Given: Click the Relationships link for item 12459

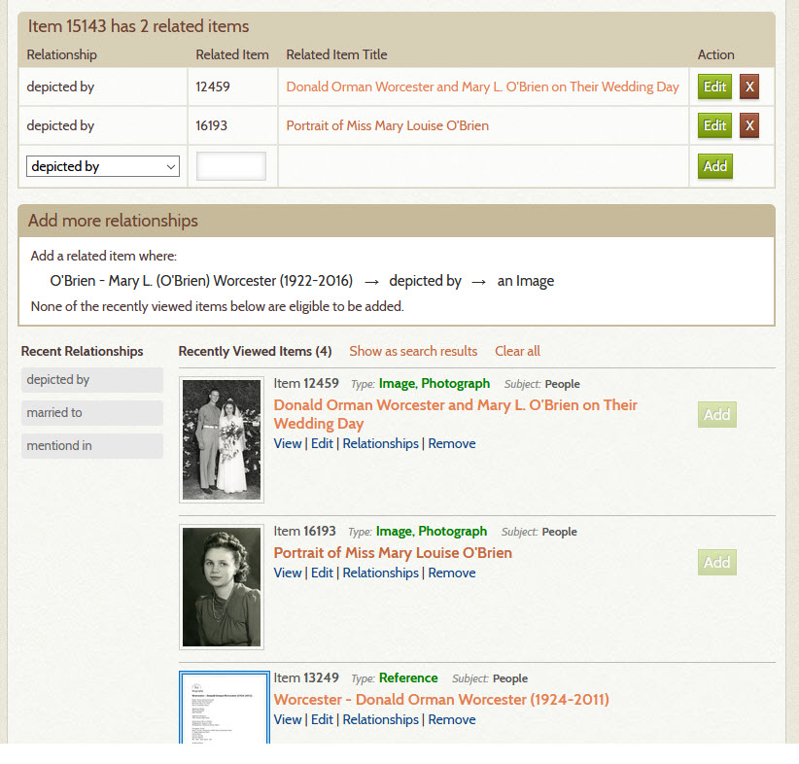Looking at the screenshot, I should click(380, 443).
